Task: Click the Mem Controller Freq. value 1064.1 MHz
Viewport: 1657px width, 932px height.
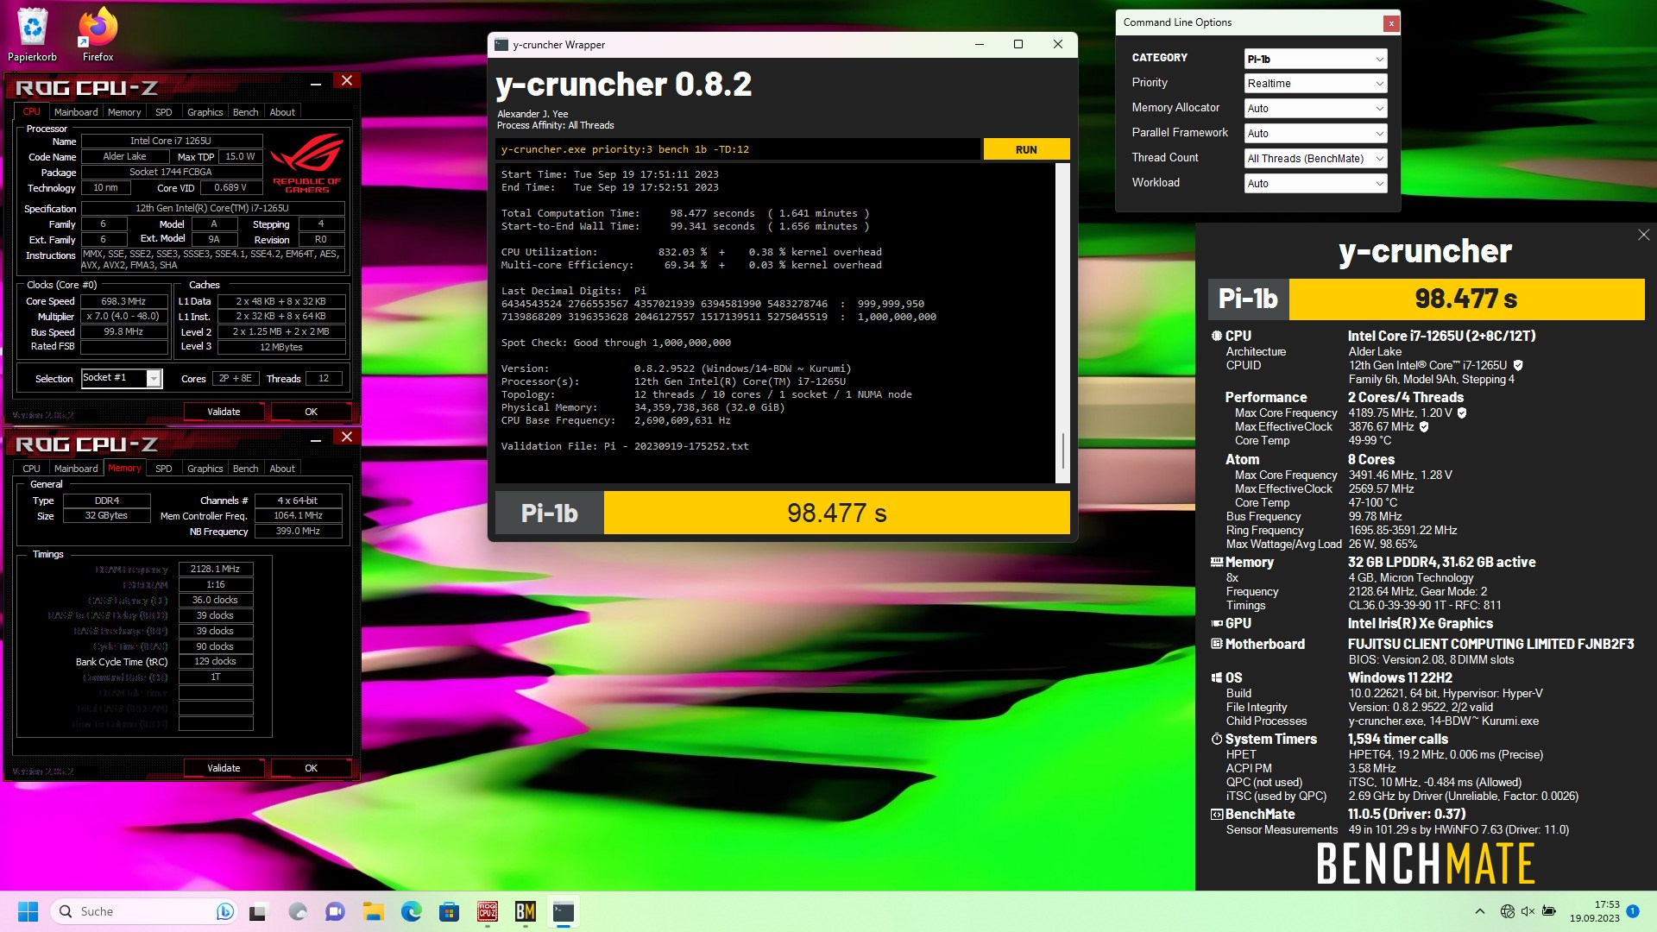Action: [x=298, y=516]
